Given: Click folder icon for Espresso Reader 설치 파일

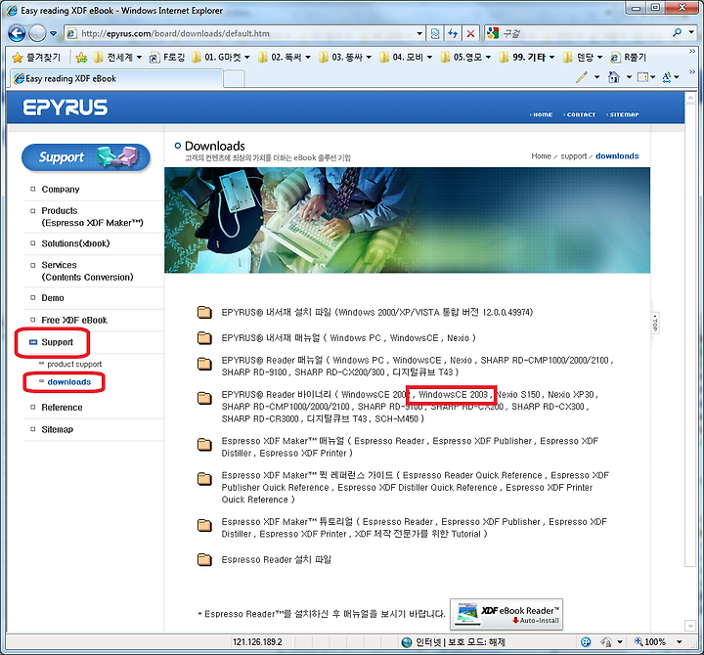Looking at the screenshot, I should tap(204, 559).
